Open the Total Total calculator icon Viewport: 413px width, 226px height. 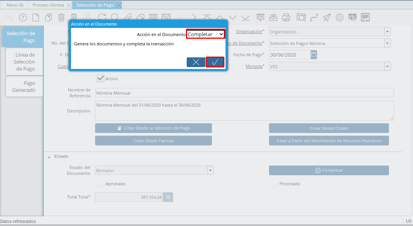pos(168,197)
